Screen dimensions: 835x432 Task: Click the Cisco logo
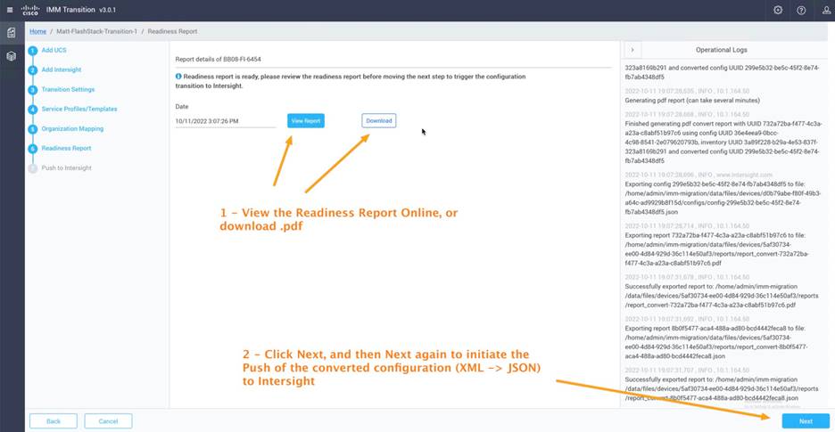[30, 10]
